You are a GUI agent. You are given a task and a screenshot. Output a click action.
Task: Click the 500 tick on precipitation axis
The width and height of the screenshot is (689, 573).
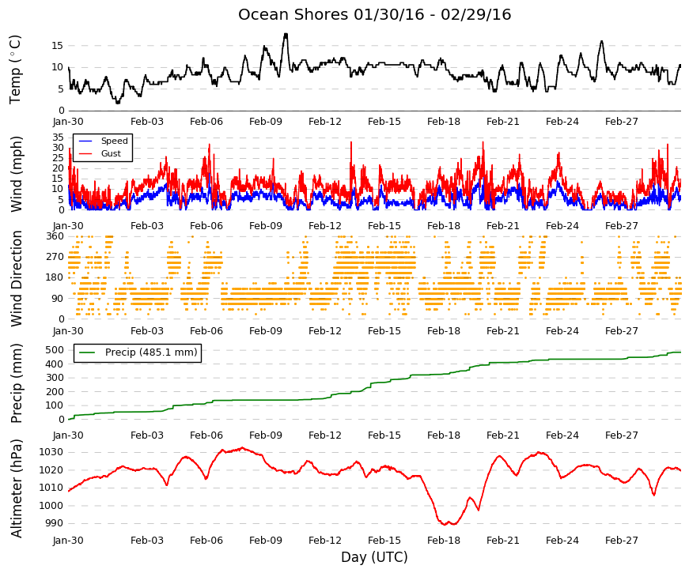tap(55, 350)
